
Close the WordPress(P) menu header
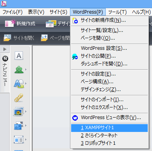(88, 12)
